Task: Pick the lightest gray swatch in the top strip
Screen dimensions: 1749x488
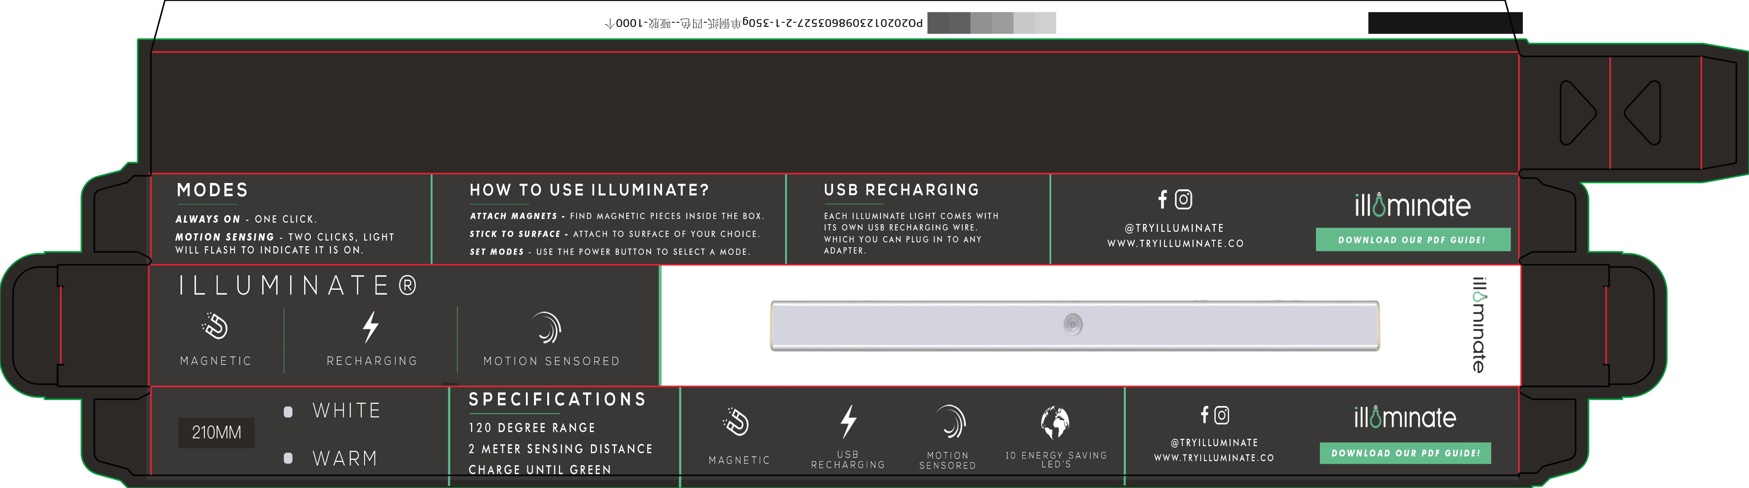Action: pos(1046,23)
